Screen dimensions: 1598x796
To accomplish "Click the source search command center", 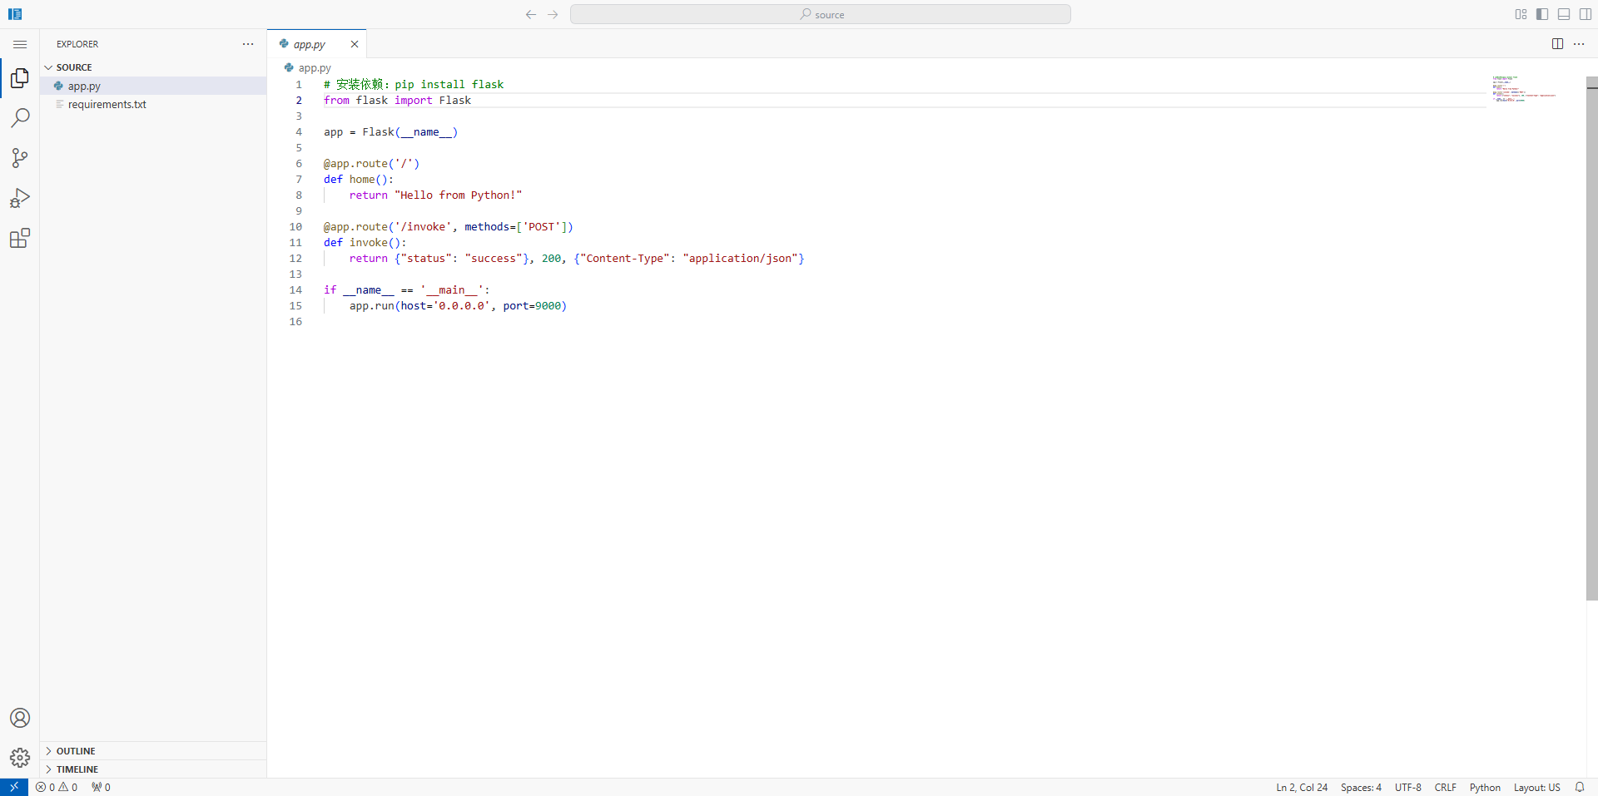I will (x=821, y=14).
